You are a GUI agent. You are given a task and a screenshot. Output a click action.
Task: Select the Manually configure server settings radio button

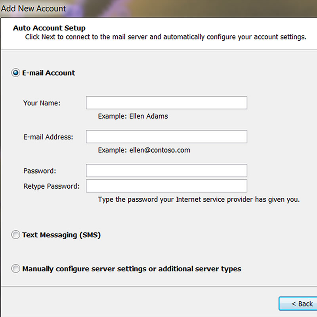pos(16,269)
